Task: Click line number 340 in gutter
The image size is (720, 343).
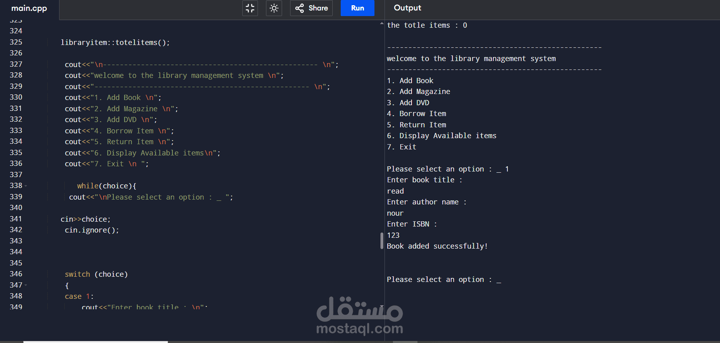Action: [16, 208]
